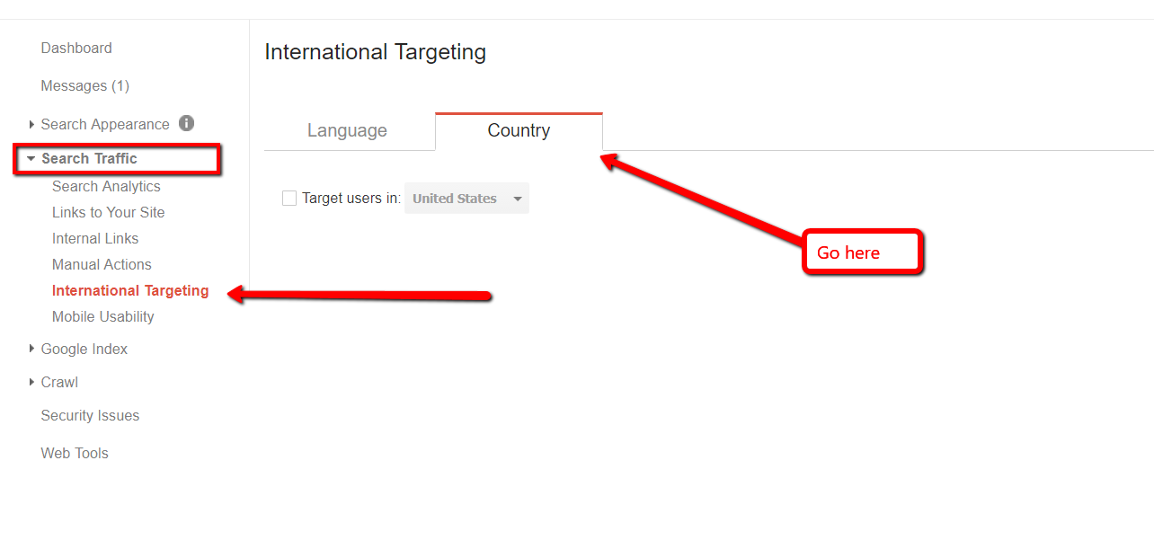
Task: Open Web Tools
Action: tap(75, 453)
